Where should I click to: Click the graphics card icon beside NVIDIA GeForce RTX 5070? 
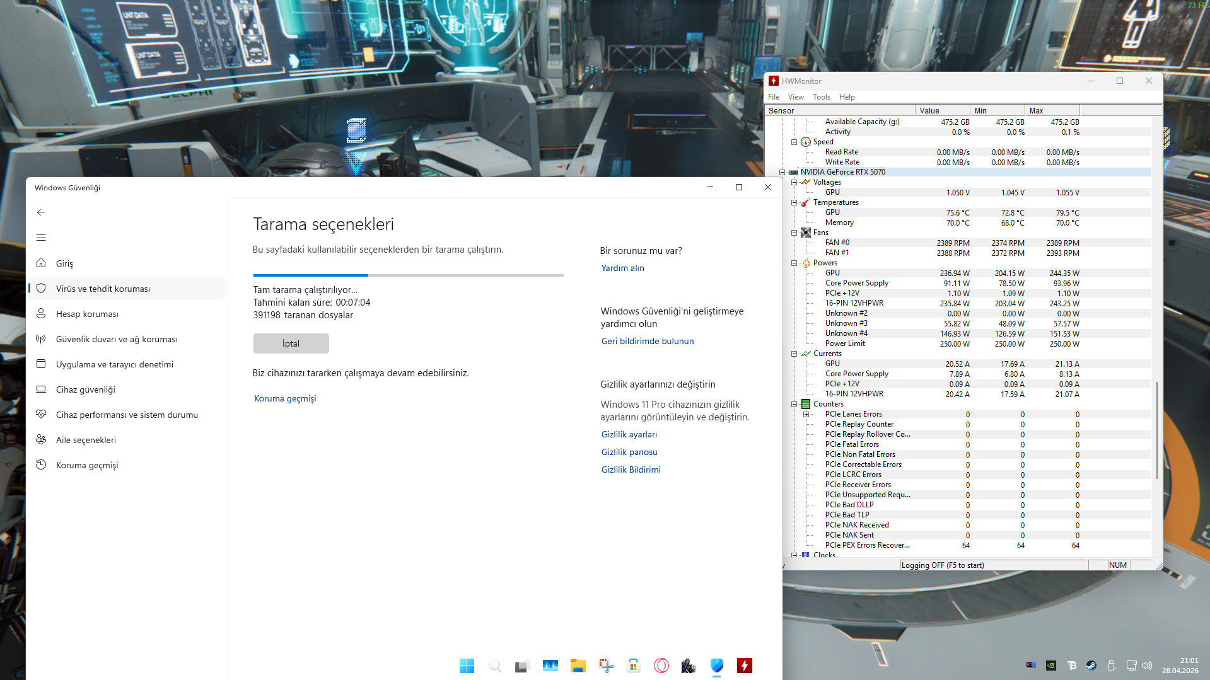[793, 172]
